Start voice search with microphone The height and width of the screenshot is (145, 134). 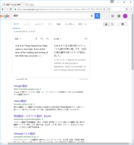92,16
